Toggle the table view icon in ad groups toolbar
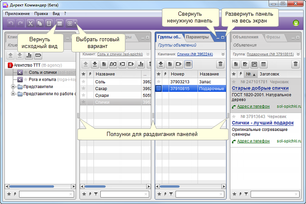The image size is (306, 204). [x=188, y=64]
